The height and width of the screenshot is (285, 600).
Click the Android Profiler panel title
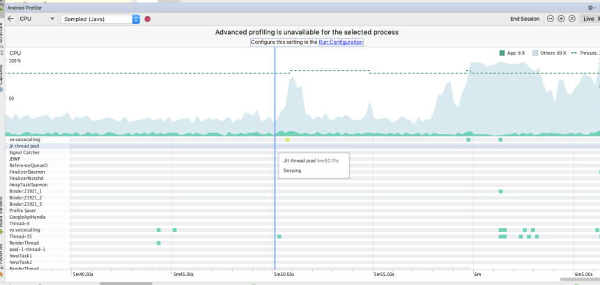tap(24, 8)
